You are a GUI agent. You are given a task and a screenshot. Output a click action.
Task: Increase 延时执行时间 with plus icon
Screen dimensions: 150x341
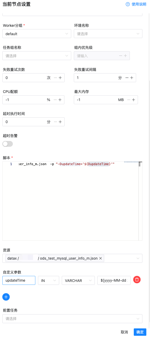pos(60,122)
